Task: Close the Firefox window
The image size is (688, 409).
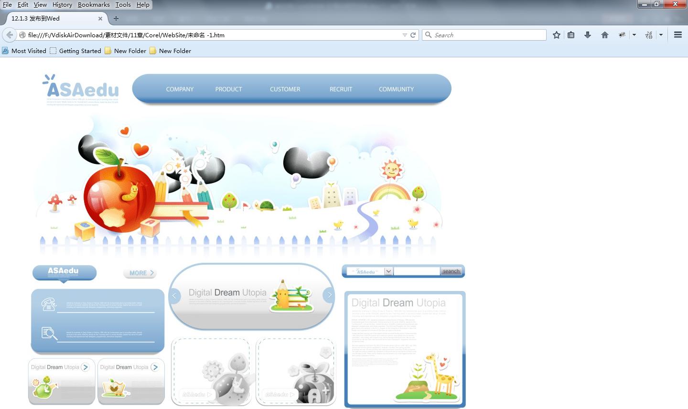Action: coord(675,4)
